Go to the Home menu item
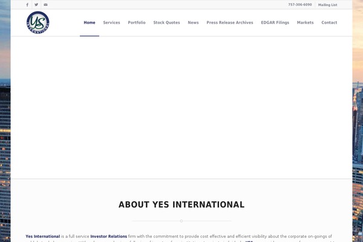 pos(90,22)
